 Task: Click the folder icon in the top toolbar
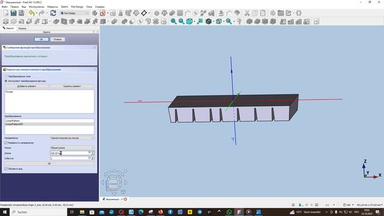(281, 13)
